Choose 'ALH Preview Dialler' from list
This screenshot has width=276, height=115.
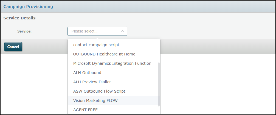coord(92,82)
